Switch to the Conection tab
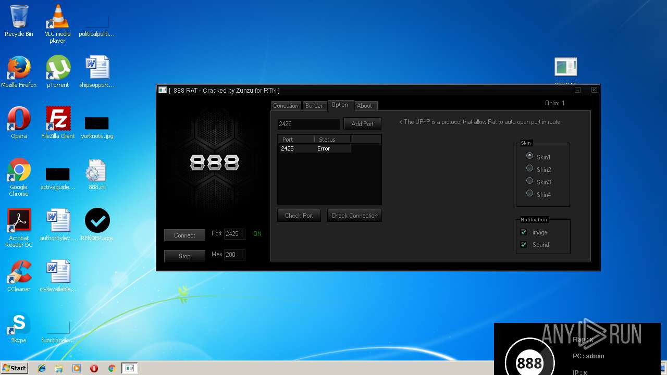The image size is (667, 375). pyautogui.click(x=286, y=106)
